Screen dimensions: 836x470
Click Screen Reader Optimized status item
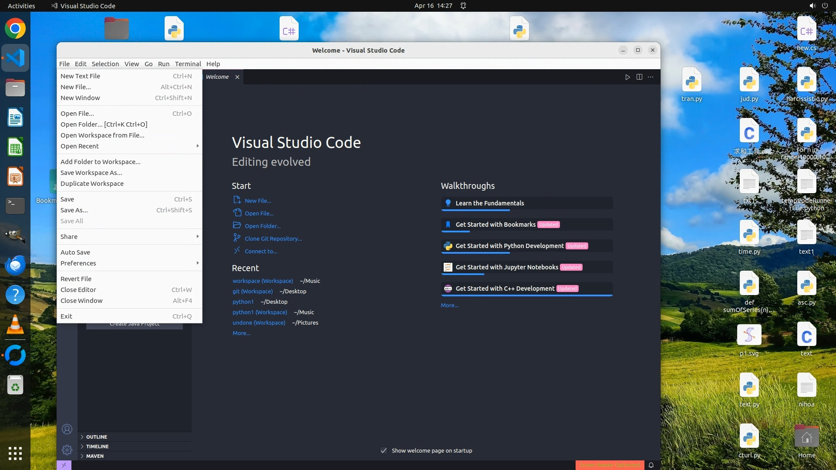(x=609, y=465)
